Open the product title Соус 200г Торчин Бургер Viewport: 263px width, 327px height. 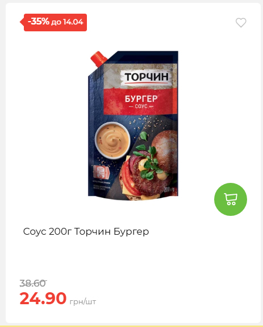(x=86, y=231)
